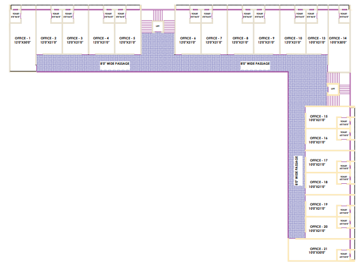Select the OFFICE - 8 room label
Image resolution: width=359 pixels, height=265 pixels.
tap(241, 40)
